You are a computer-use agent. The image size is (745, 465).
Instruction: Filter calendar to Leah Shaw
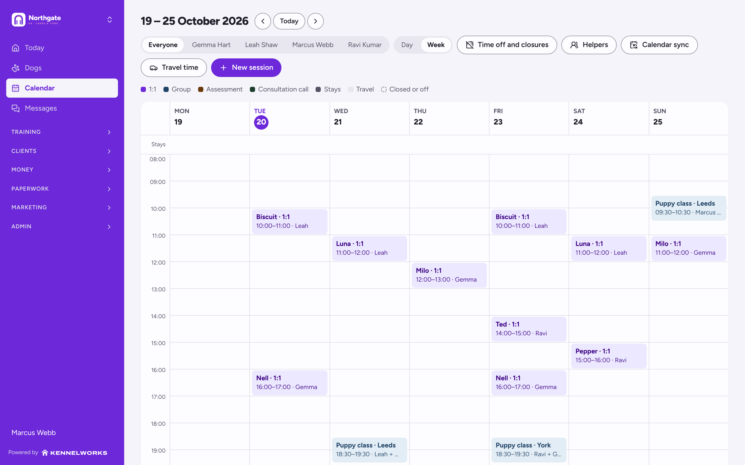[x=261, y=45]
